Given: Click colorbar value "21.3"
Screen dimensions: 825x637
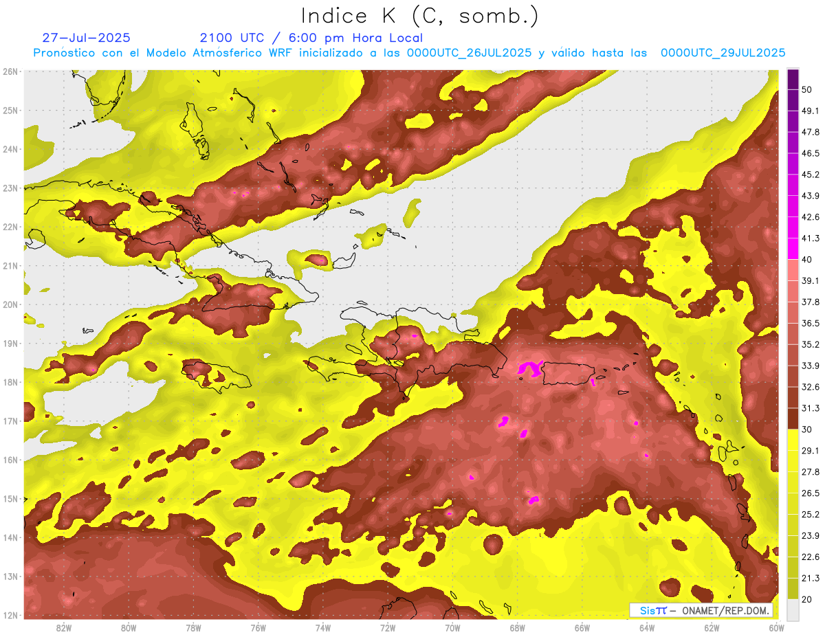Looking at the screenshot, I should pos(811,578).
